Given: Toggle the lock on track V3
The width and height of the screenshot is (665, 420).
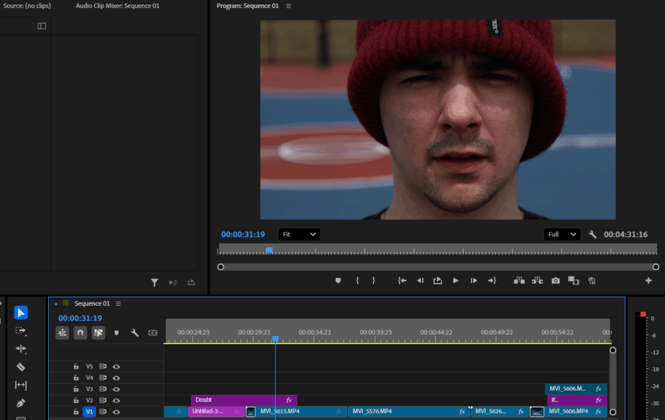Looking at the screenshot, I should click(x=76, y=389).
